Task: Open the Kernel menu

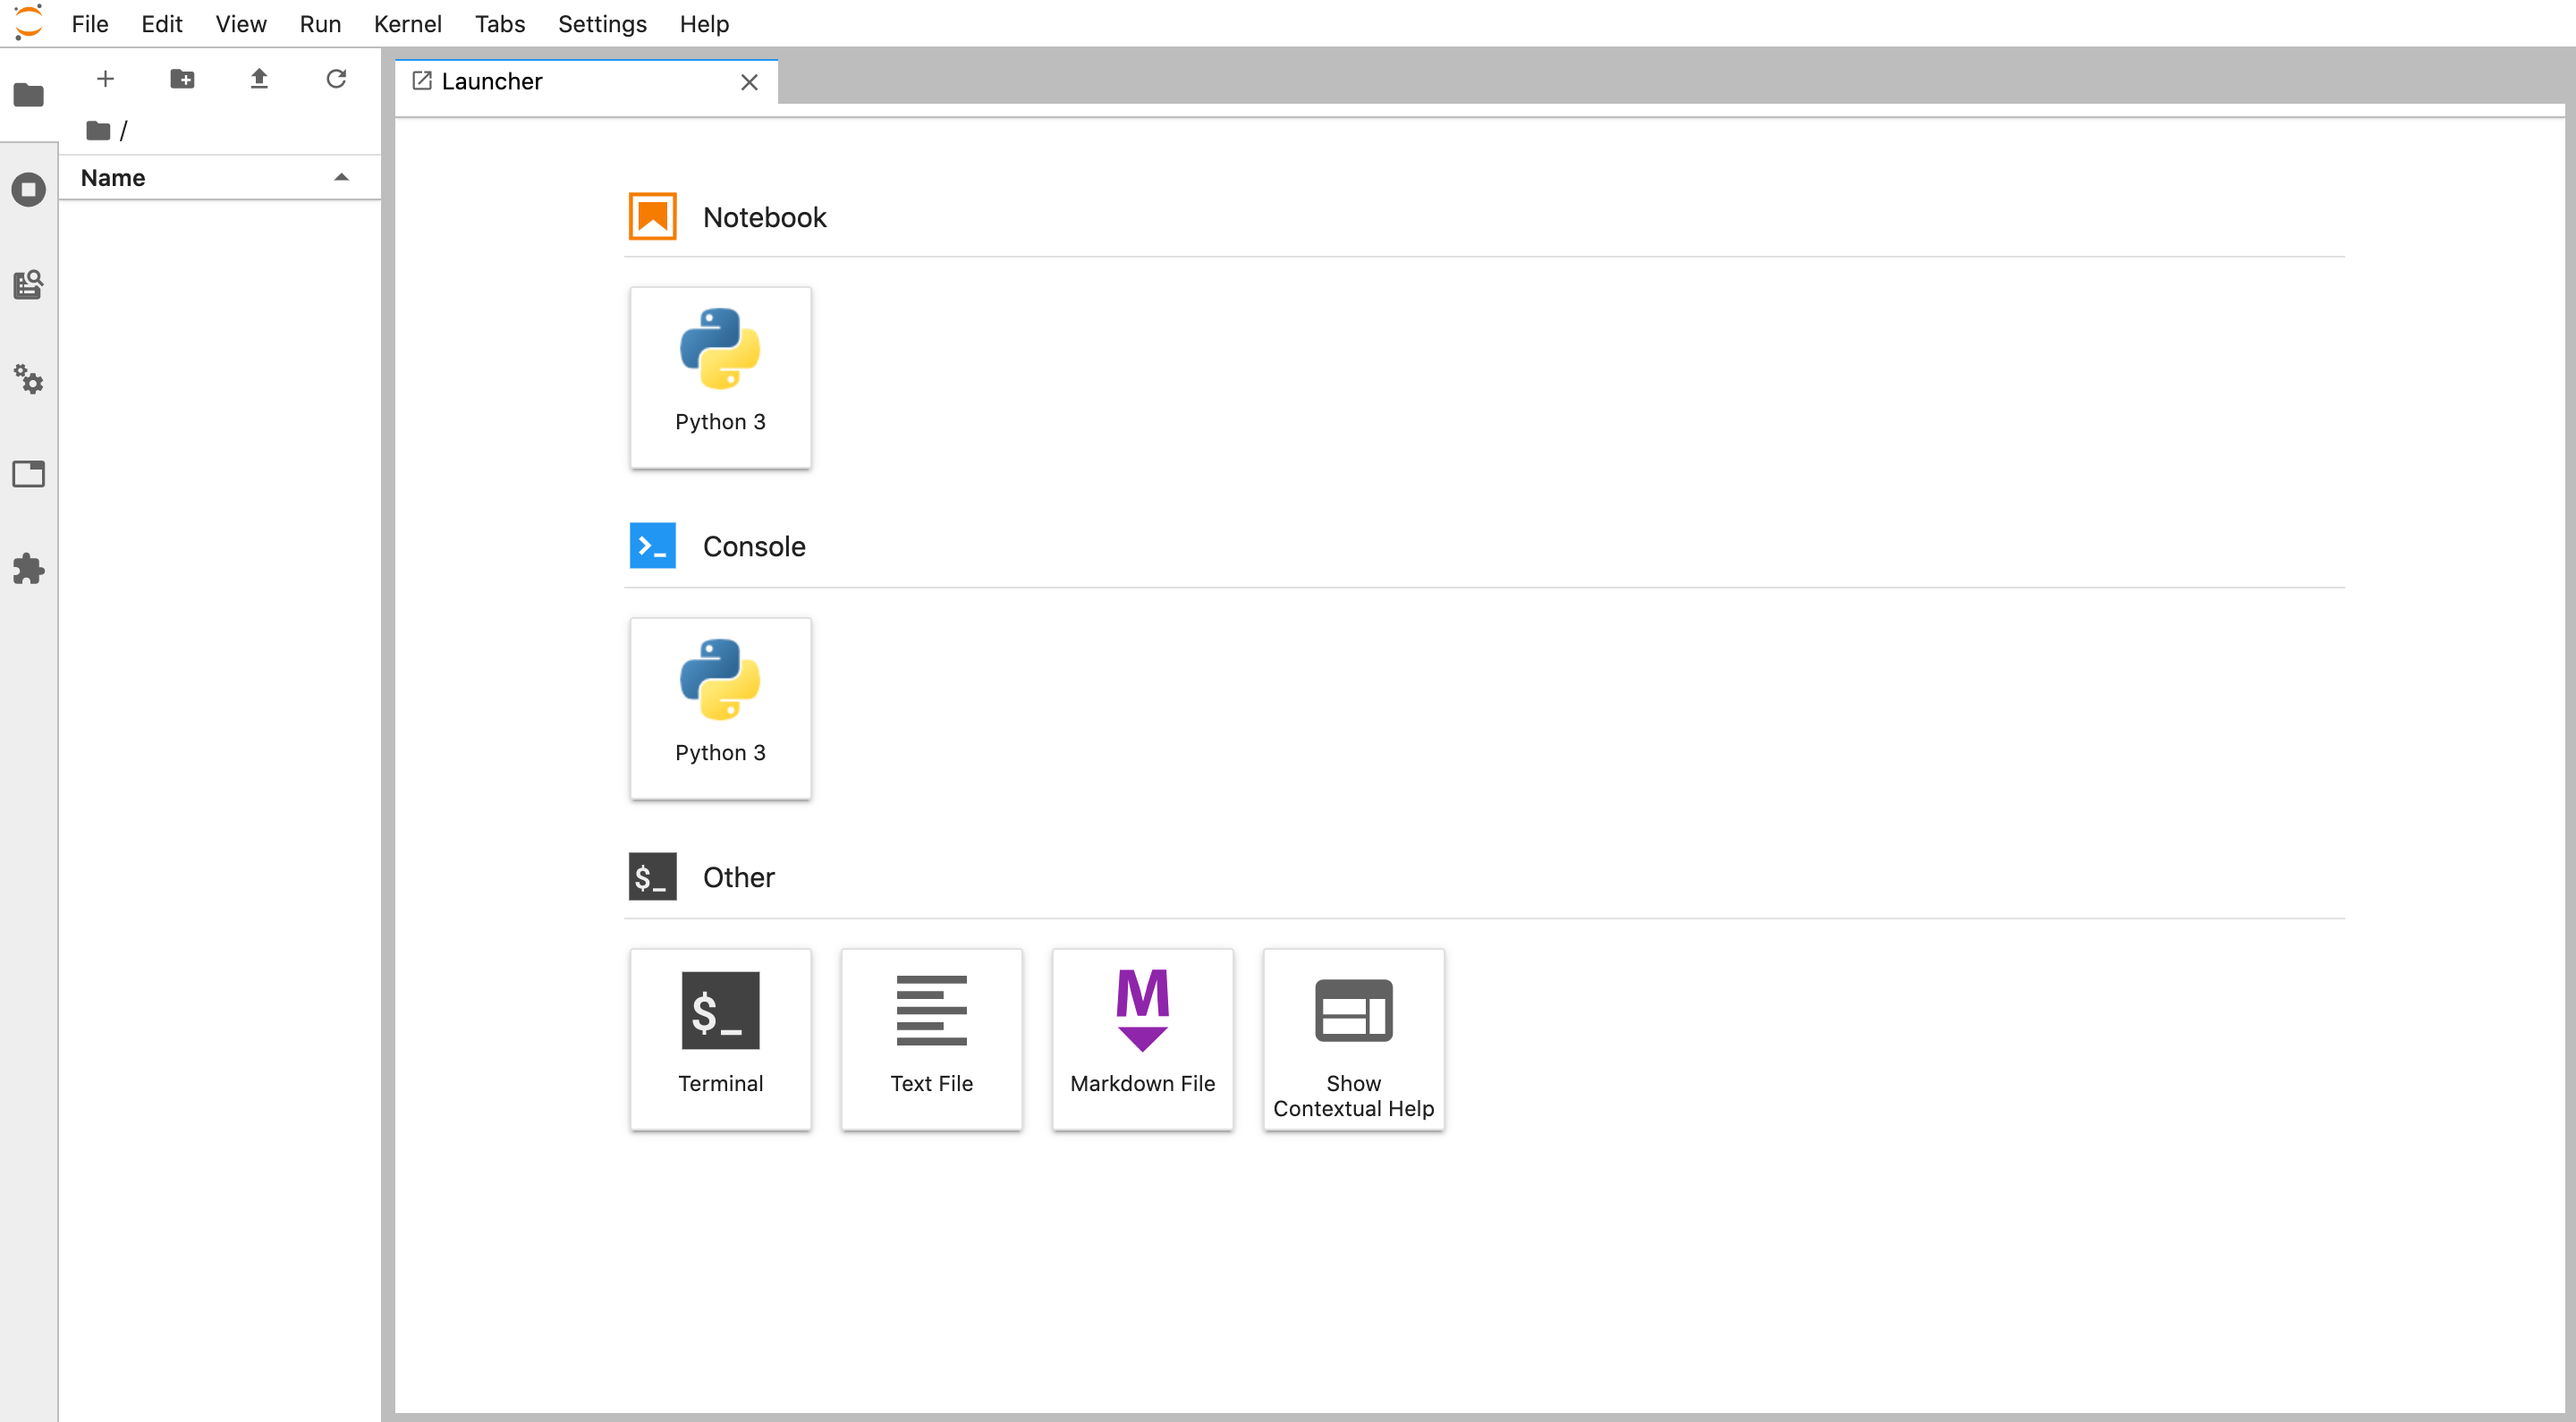Action: (407, 24)
